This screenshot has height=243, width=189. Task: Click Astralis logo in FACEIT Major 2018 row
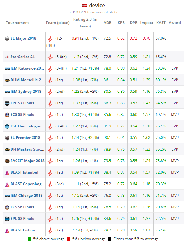(x=50, y=161)
